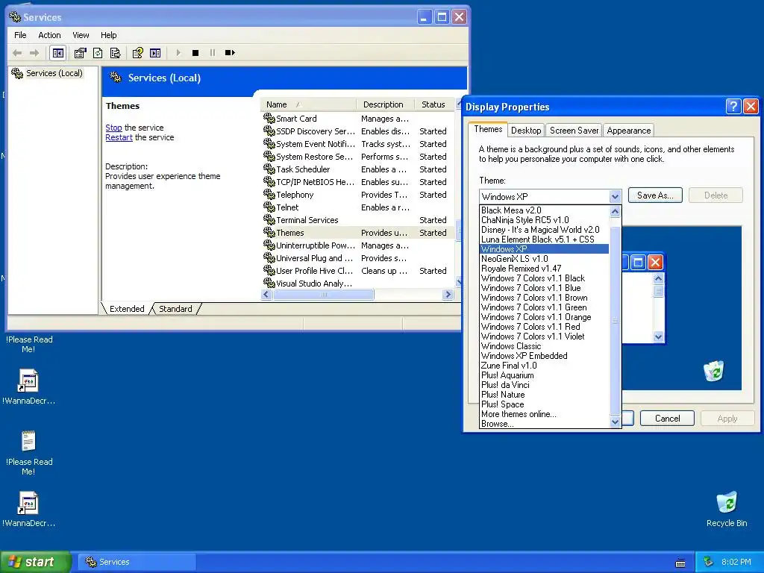Viewport: 764px width, 573px height.
Task: Click the Refresh toolbar icon in Services
Action: (x=98, y=53)
